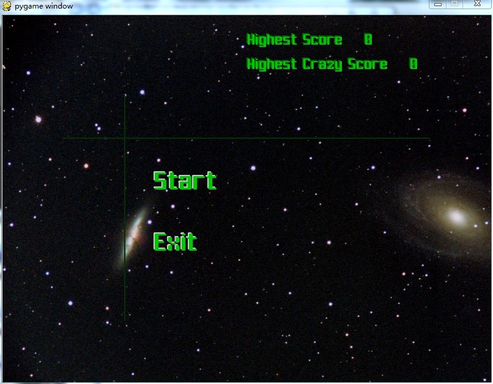
Task: Click the pygame snake icon in title bar
Action: point(7,6)
